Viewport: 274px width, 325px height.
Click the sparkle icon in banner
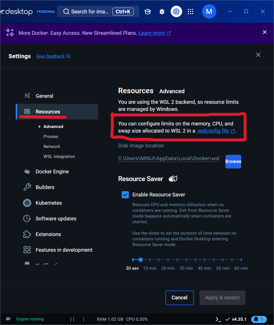tap(10, 32)
